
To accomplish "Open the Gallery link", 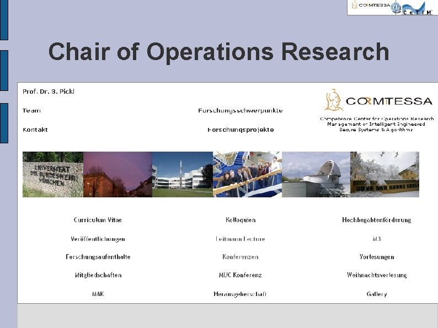I will click(377, 294).
